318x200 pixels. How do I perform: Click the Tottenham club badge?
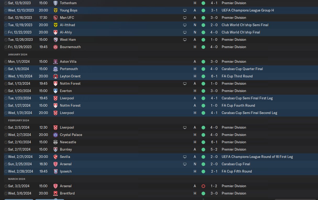click(x=55, y=3)
